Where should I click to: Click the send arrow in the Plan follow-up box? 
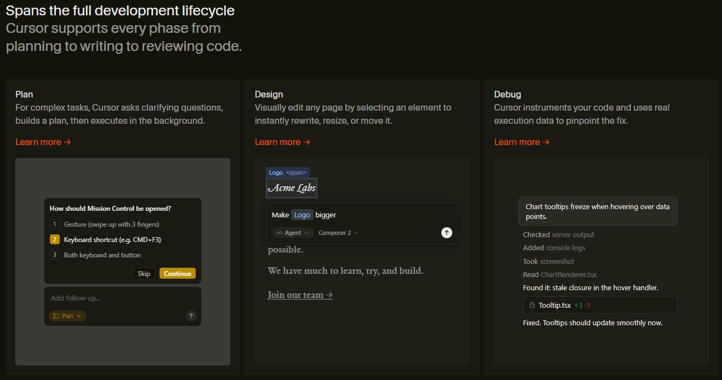pos(191,315)
